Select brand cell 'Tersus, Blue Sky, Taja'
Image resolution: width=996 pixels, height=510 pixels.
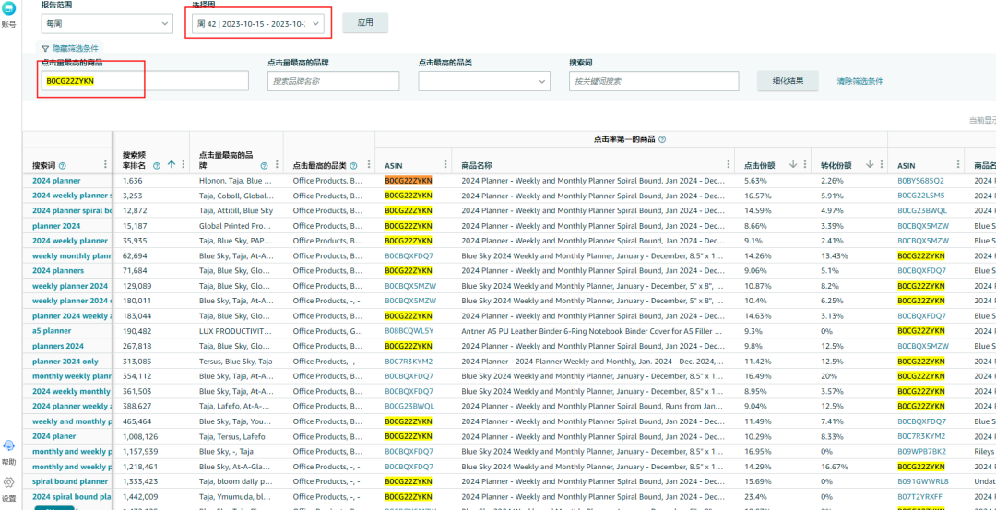(x=236, y=362)
